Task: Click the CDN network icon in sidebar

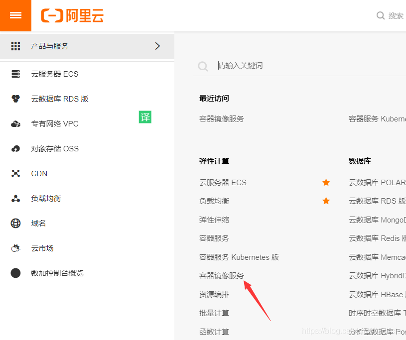Action: [15, 174]
